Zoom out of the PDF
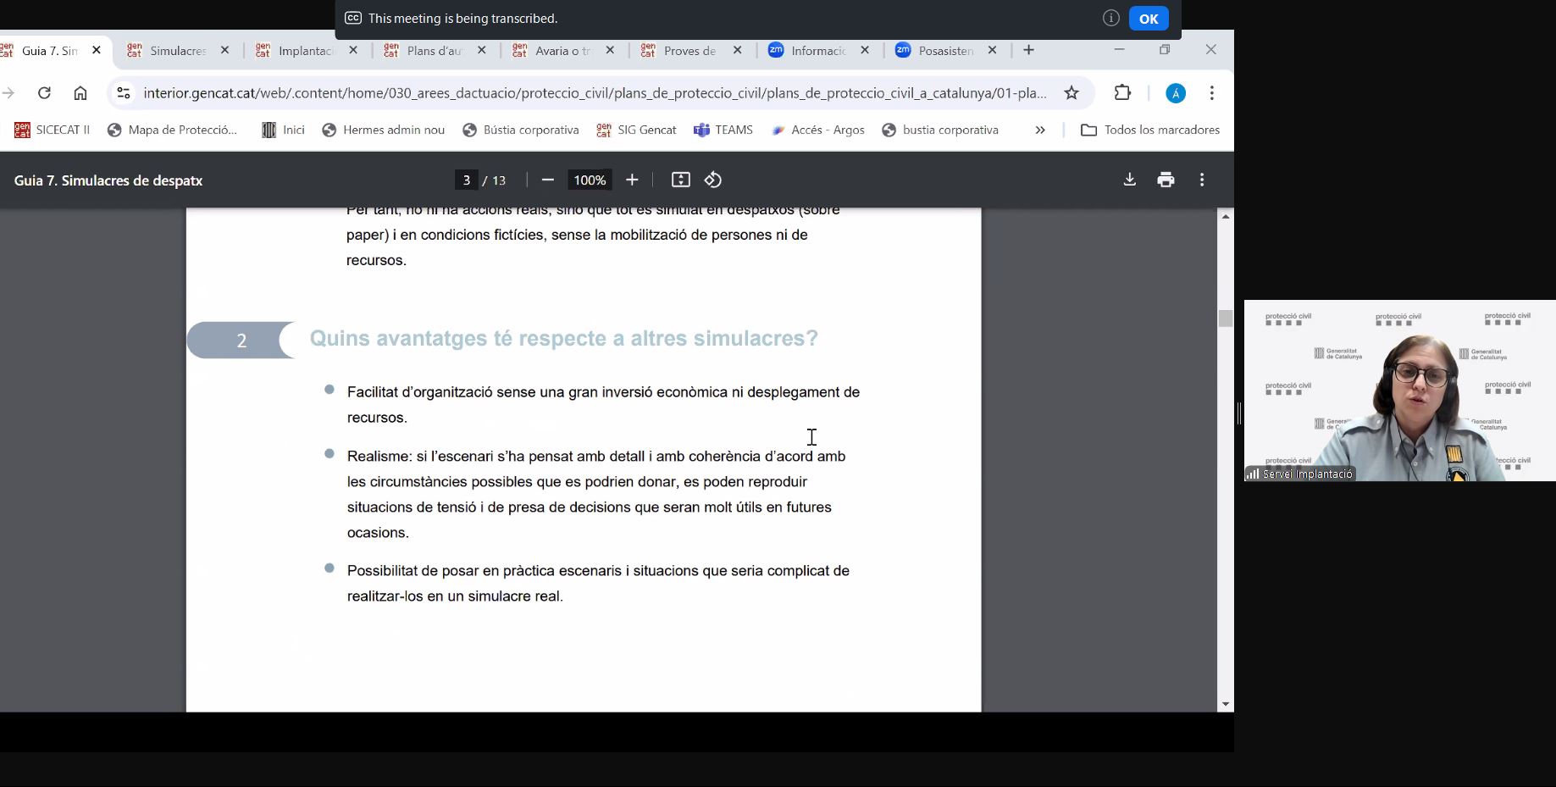The width and height of the screenshot is (1556, 787). tap(547, 180)
